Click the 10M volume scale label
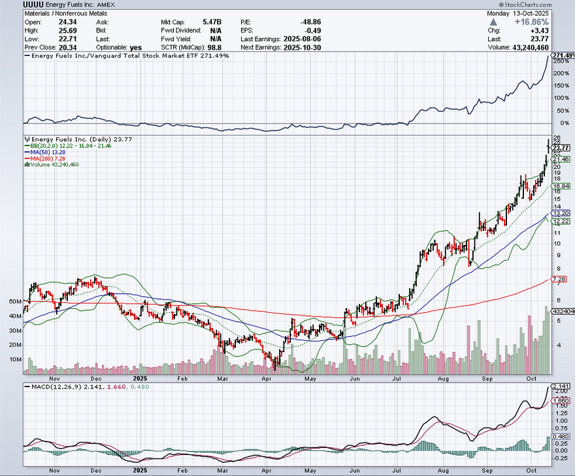The width and height of the screenshot is (575, 476). point(16,360)
